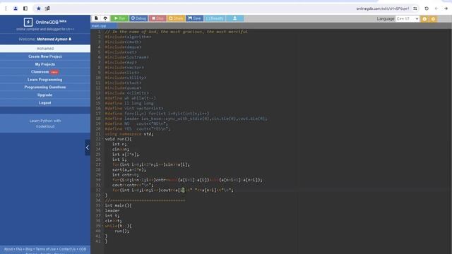Click the browser address bar URL
Image resolution: width=452 pixels, height=254 pixels.
(383, 8)
